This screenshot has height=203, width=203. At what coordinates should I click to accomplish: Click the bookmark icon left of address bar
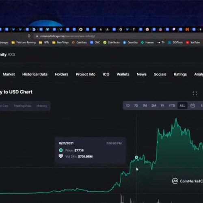29,36
